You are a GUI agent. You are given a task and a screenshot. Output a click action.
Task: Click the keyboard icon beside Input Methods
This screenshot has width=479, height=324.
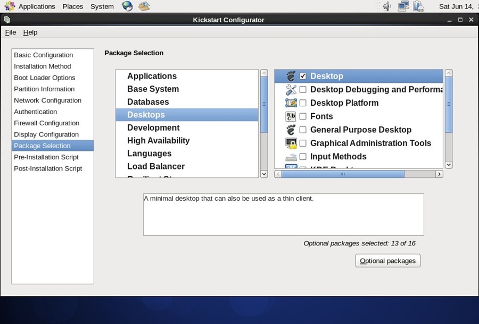291,156
